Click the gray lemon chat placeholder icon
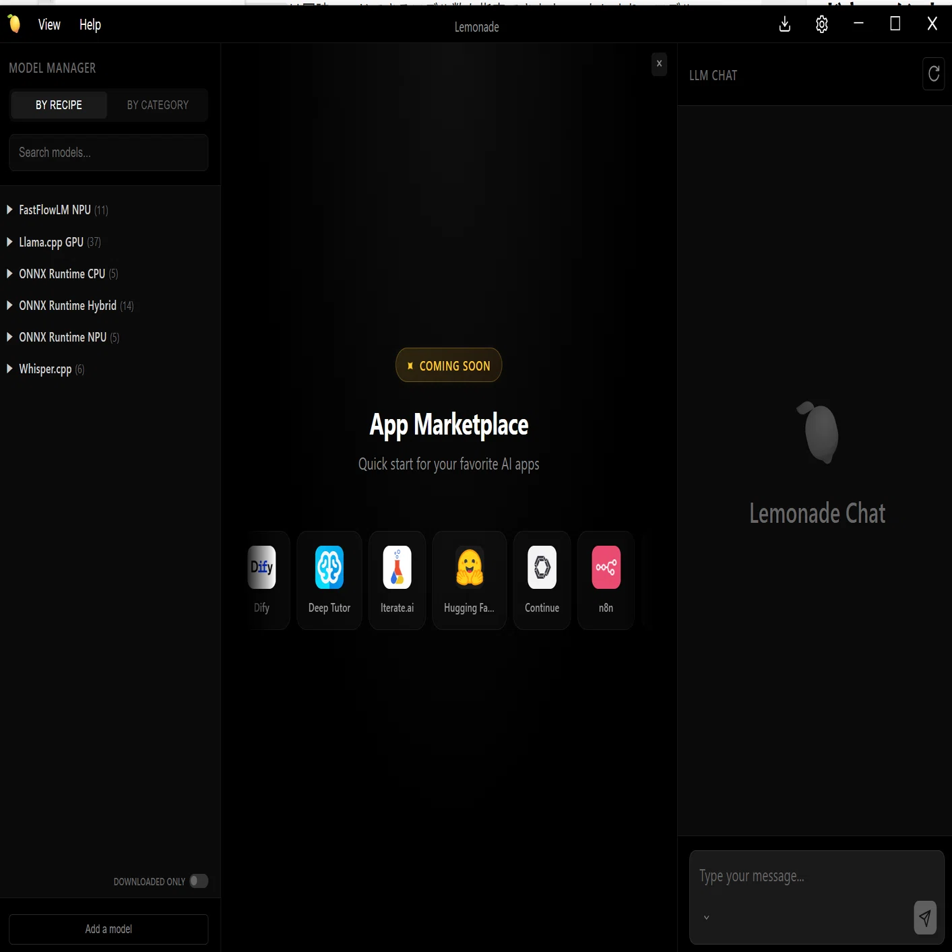The image size is (952, 952). (819, 433)
